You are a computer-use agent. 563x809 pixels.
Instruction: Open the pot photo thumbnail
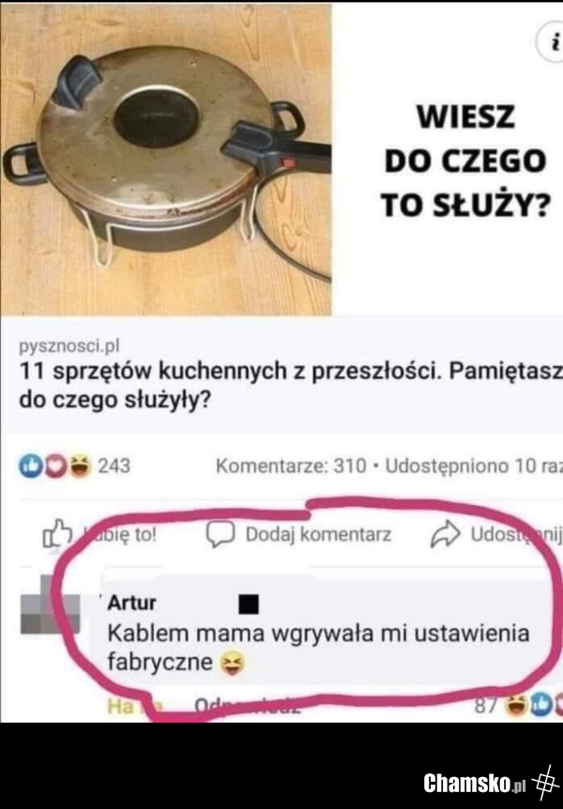(x=166, y=160)
